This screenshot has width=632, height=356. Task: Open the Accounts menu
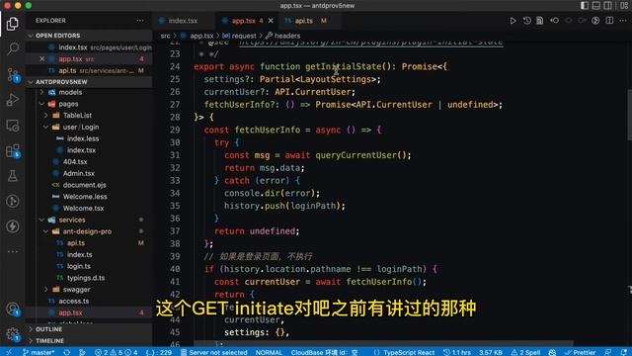(13, 310)
